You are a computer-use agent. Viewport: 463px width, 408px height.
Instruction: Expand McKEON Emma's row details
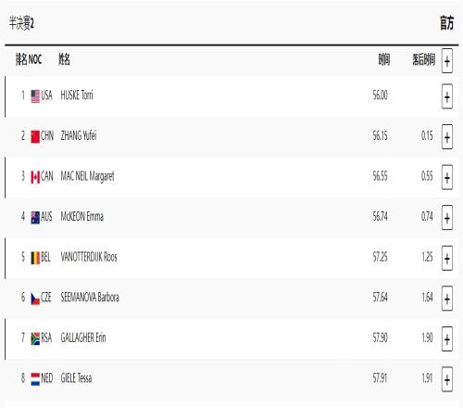tap(447, 218)
